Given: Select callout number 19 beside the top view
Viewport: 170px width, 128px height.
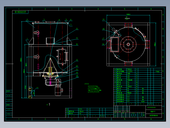Looking at the screenshot, I should (x=103, y=20).
